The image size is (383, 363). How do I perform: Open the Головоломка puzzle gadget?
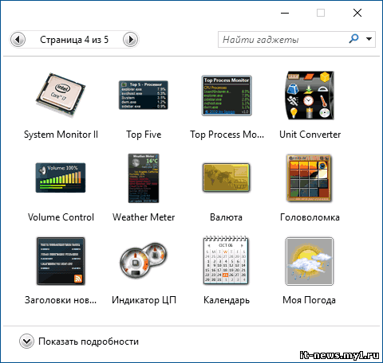point(310,178)
